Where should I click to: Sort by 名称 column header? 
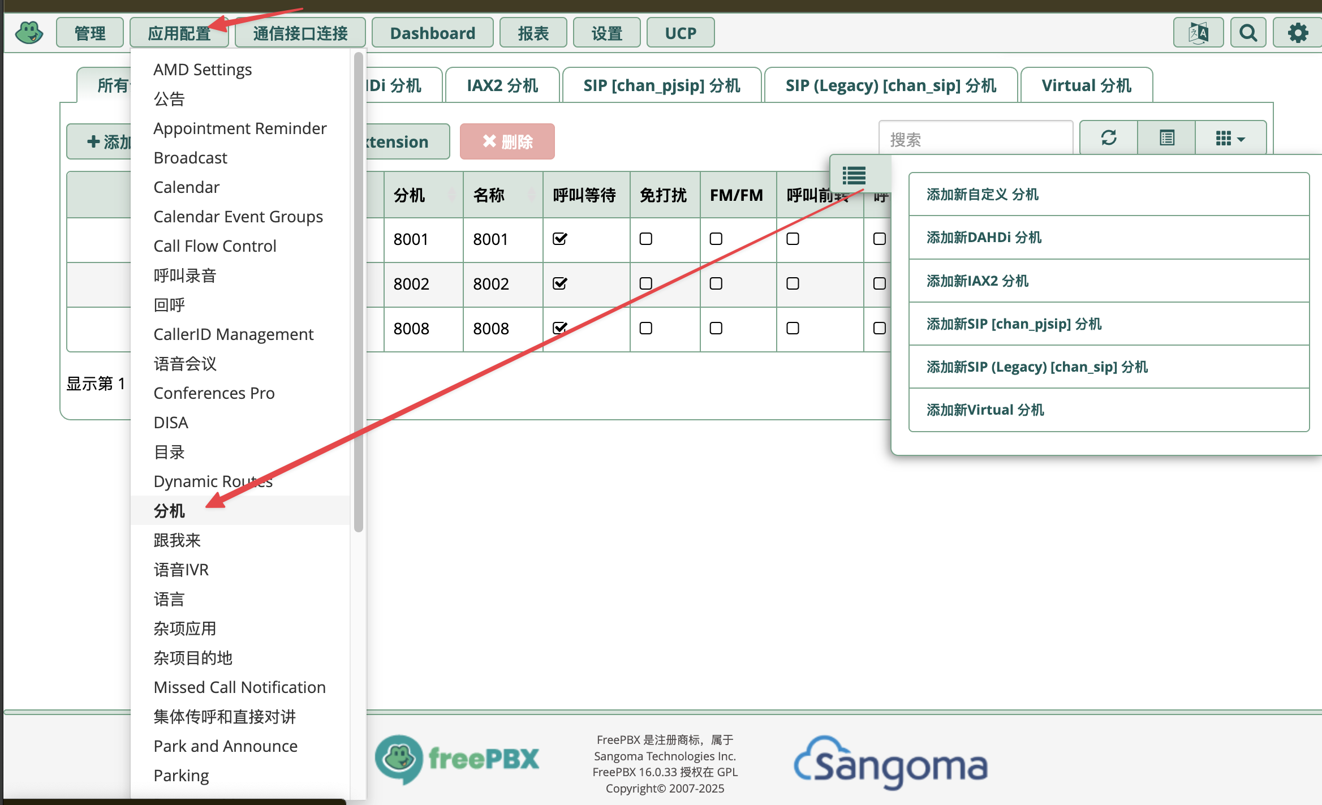pos(503,195)
